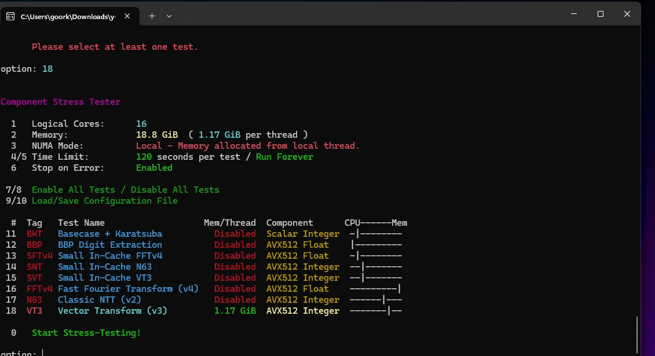Click the 'Fast Fourier Transform (v4)' test name
This screenshot has width=655, height=356.
click(128, 289)
